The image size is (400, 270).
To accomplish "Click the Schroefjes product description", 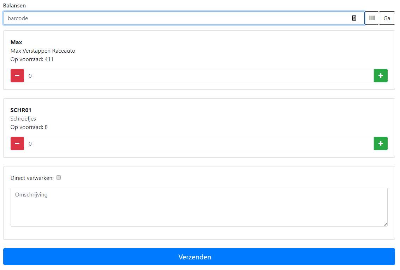I will pyautogui.click(x=23, y=119).
